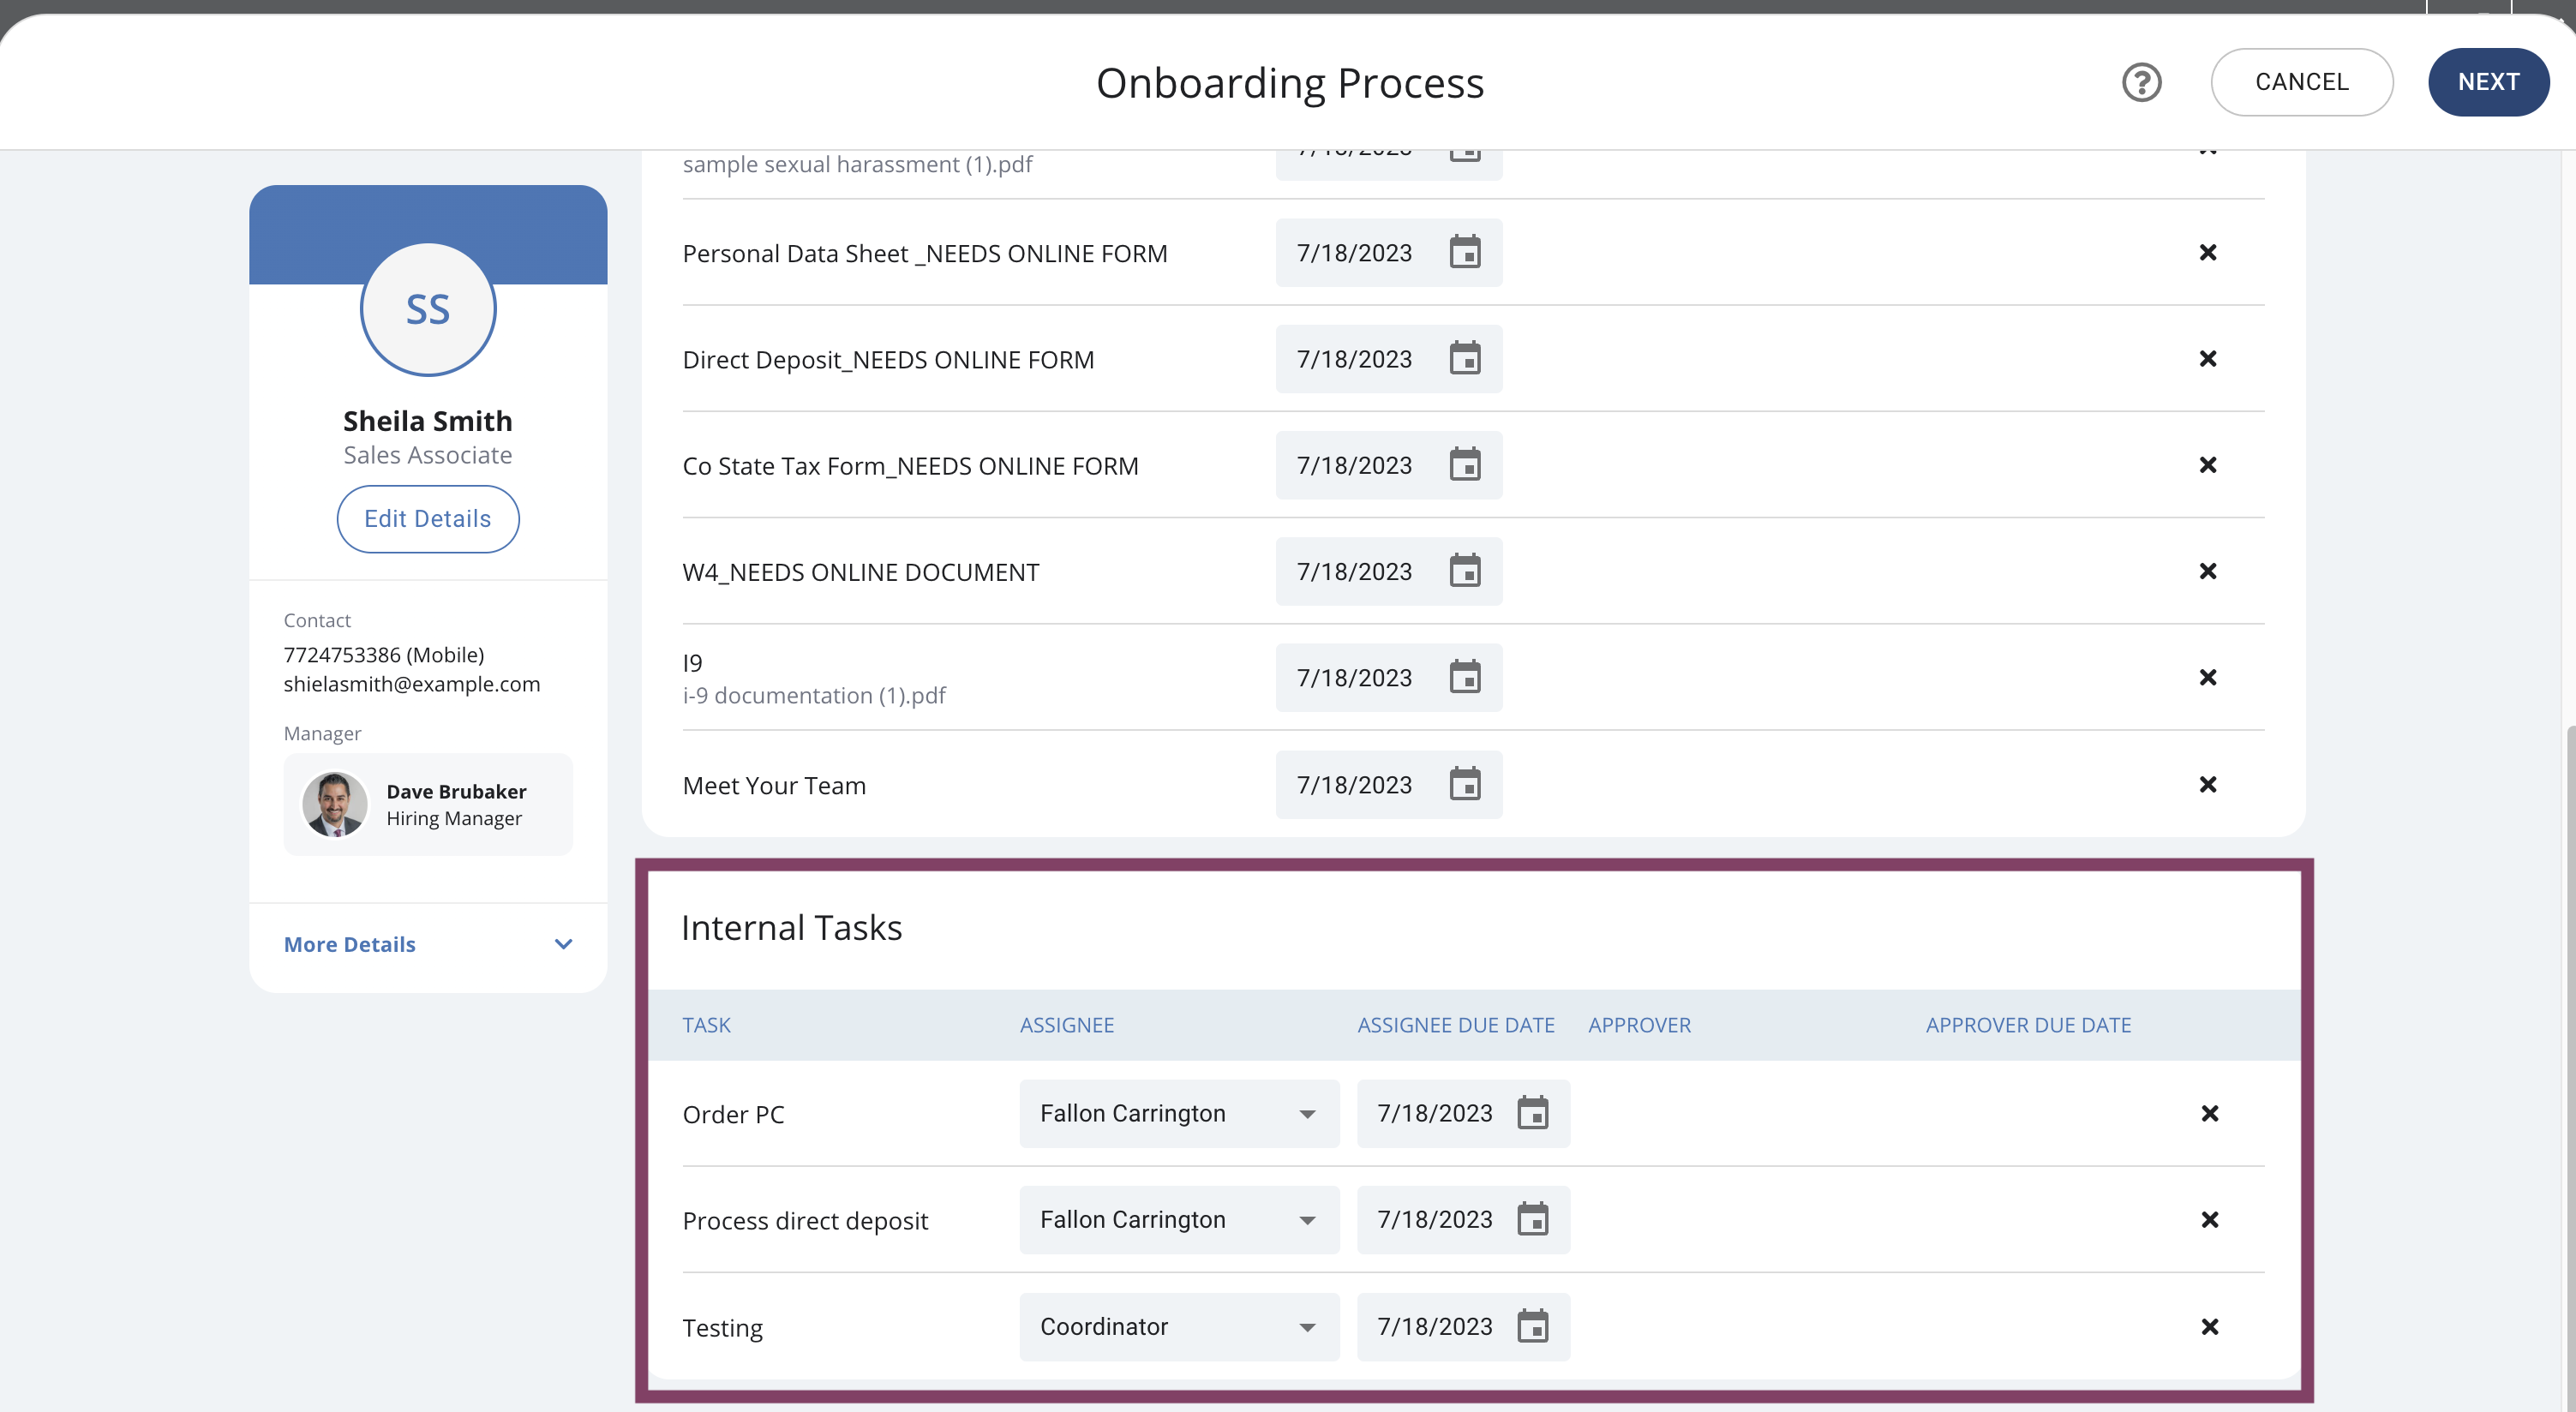Proceed with the NEXT button

click(x=2488, y=82)
